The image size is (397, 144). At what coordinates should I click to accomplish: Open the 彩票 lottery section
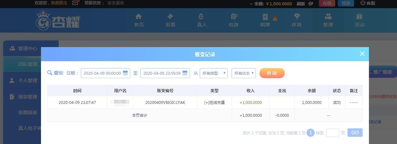[x=170, y=20]
